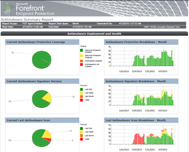Click yellow slice of Last Antimalware Scan pie
Viewport: 189px width, 152px height.
(47, 134)
